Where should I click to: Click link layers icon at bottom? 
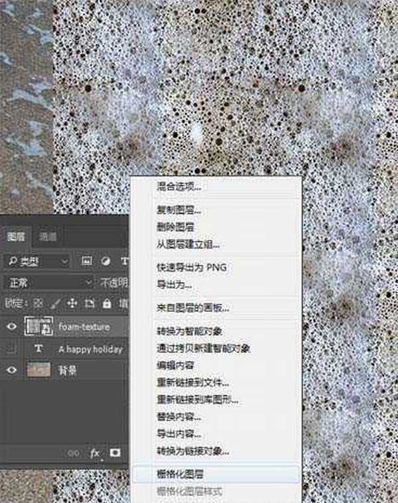point(73,453)
